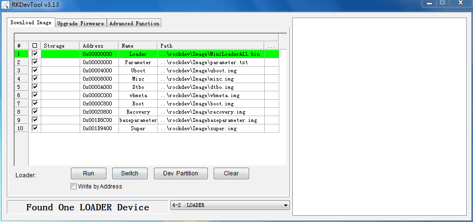Click the Address column header
The width and height of the screenshot is (473, 222).
coord(99,46)
